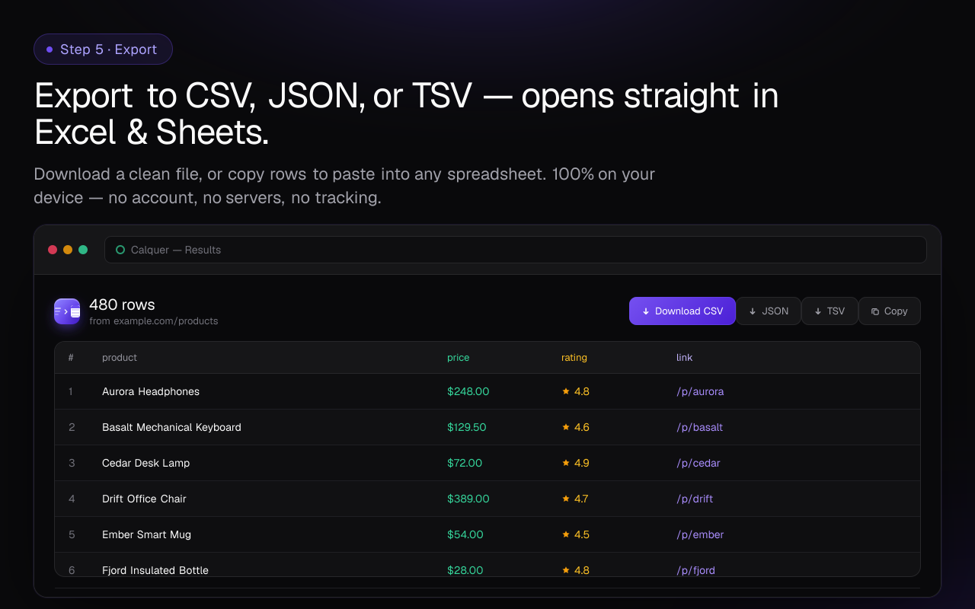
Task: Select the Aurora Headphones product name
Action: click(151, 391)
